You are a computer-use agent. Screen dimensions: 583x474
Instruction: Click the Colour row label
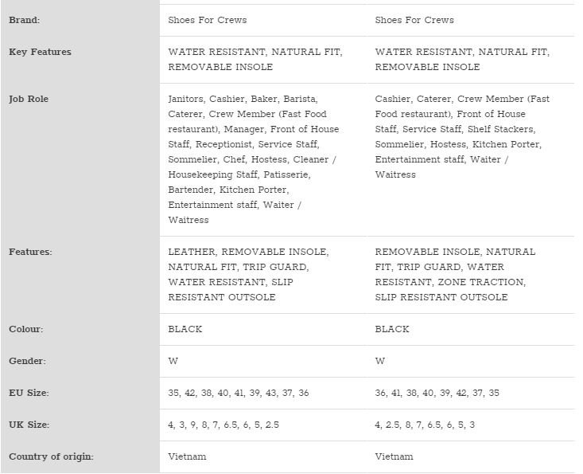point(26,329)
